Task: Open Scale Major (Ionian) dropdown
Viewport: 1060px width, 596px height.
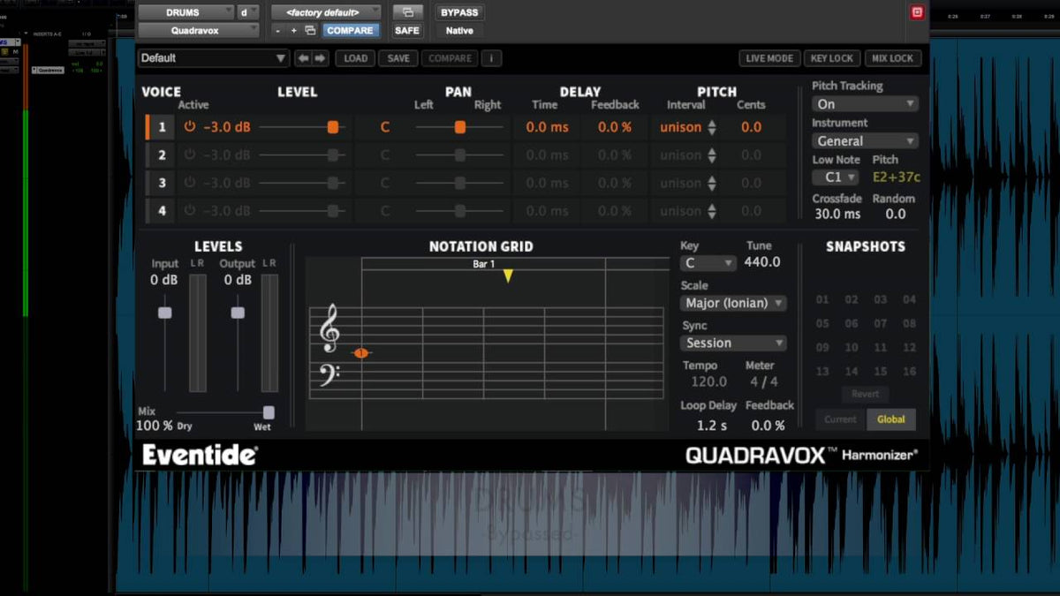Action: (x=733, y=303)
